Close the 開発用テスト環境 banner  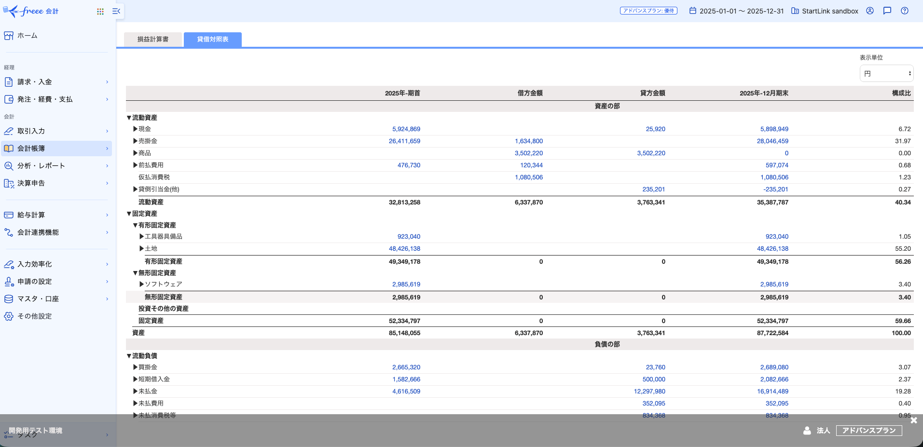click(x=914, y=420)
